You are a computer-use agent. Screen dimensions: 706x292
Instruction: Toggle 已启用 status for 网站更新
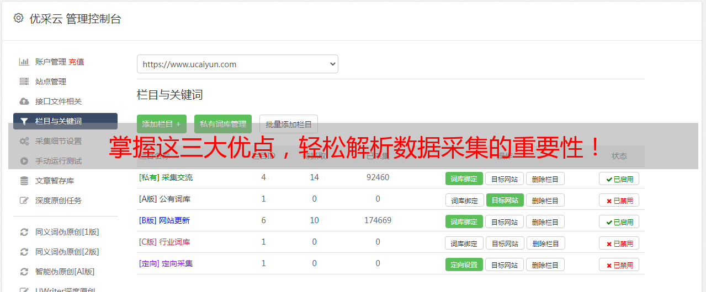point(619,221)
